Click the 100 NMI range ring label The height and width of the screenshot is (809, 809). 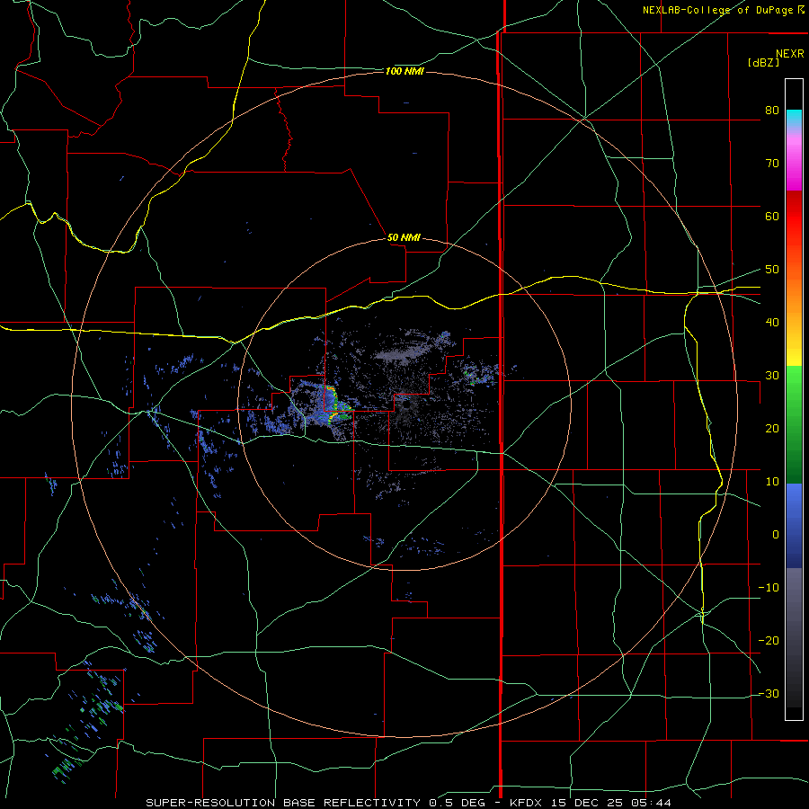point(404,71)
